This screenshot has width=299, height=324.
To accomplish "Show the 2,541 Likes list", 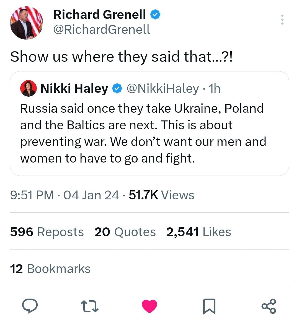I will coord(199,232).
